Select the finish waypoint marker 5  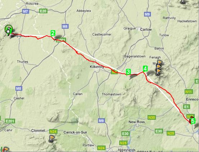click(193, 121)
